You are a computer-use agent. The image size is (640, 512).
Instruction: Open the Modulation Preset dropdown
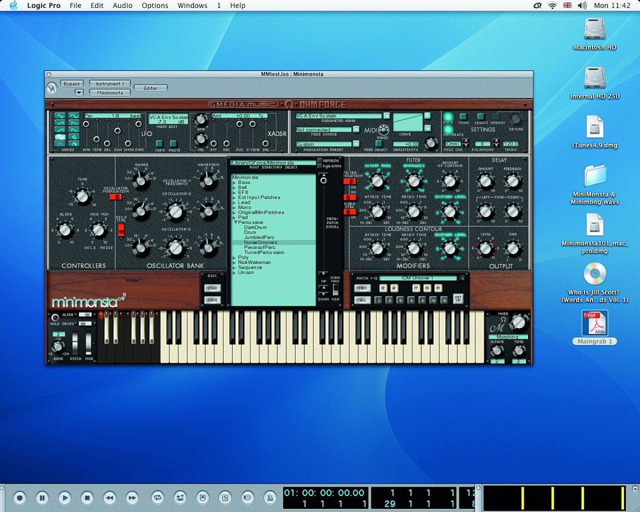pos(356,144)
